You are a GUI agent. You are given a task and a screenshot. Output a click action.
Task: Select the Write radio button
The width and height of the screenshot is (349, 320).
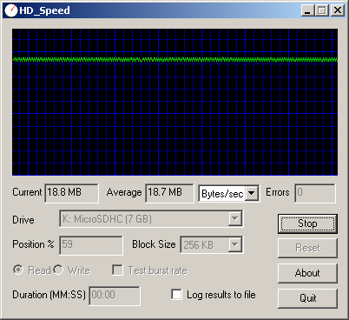(58, 270)
